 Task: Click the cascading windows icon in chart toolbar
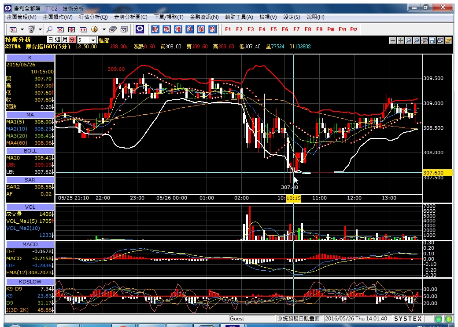pyautogui.click(x=440, y=40)
